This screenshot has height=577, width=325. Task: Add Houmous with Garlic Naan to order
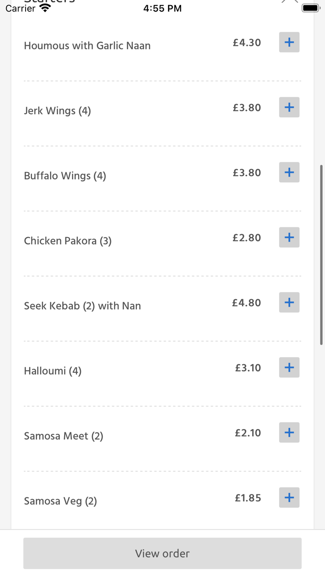[x=289, y=42]
